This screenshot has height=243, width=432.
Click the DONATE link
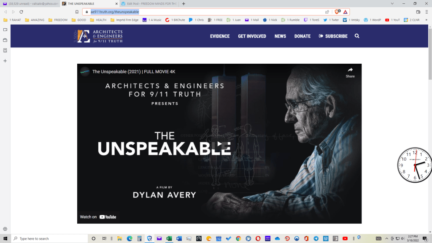[x=302, y=36]
